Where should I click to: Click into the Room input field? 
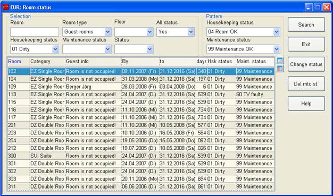pyautogui.click(x=35, y=32)
